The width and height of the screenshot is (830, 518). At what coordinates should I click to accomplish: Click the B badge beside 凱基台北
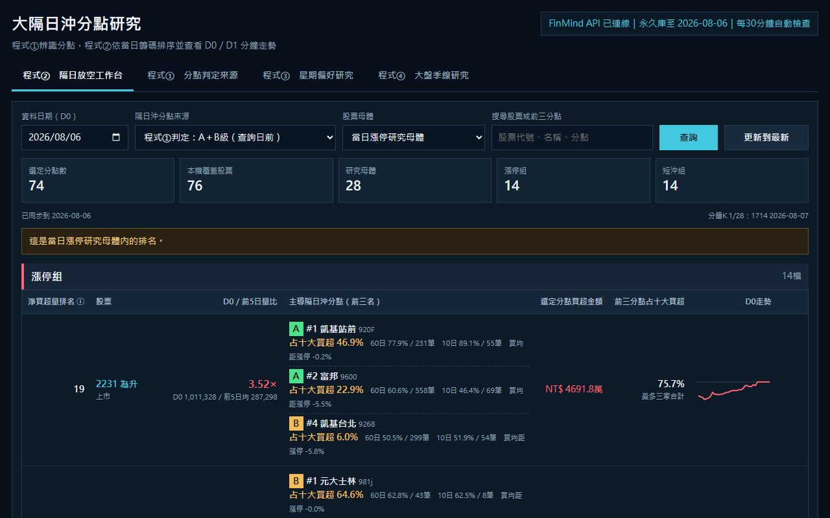coord(296,423)
